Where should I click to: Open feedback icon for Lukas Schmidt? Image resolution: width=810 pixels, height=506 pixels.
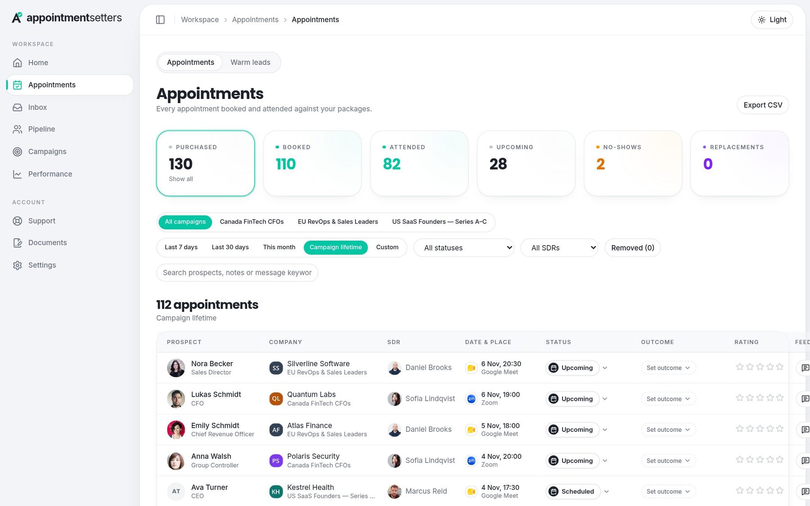[805, 399]
